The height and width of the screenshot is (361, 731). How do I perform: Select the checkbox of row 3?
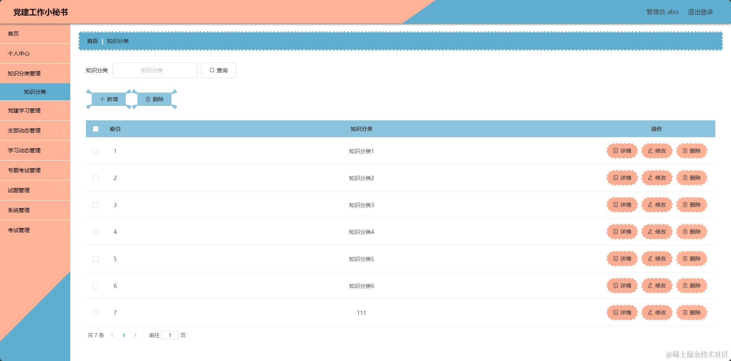[x=96, y=205]
